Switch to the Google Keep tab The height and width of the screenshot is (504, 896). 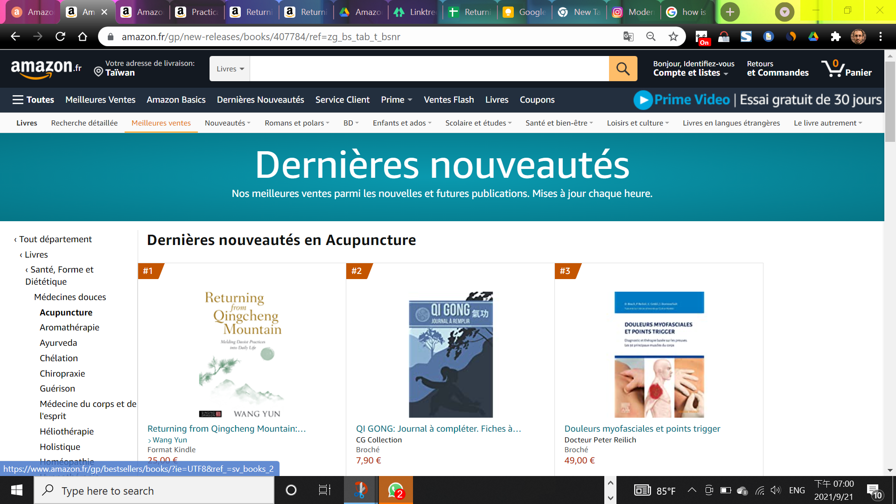[524, 12]
